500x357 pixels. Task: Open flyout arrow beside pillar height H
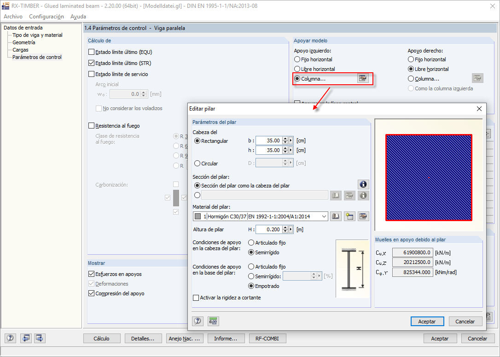tap(291, 229)
